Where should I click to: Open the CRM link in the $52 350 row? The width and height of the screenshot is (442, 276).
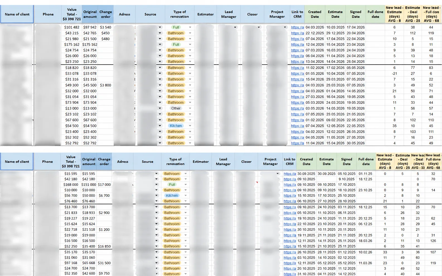pos(290,274)
